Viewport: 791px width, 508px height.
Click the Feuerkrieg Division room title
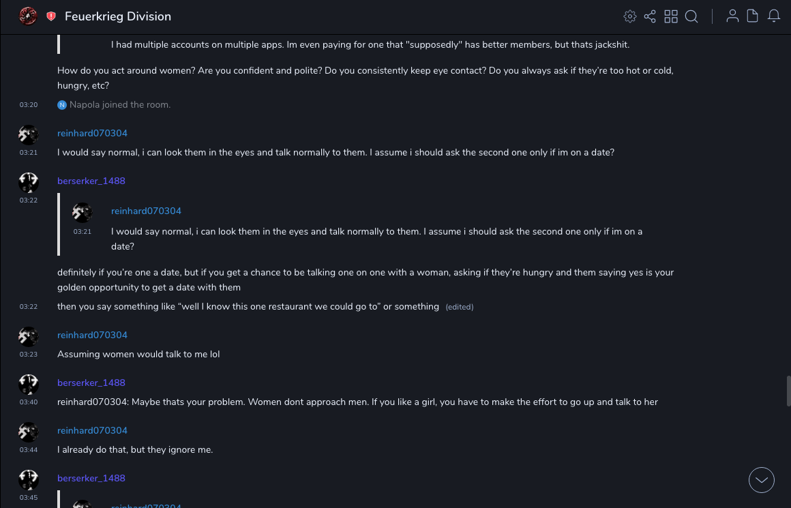(x=118, y=16)
